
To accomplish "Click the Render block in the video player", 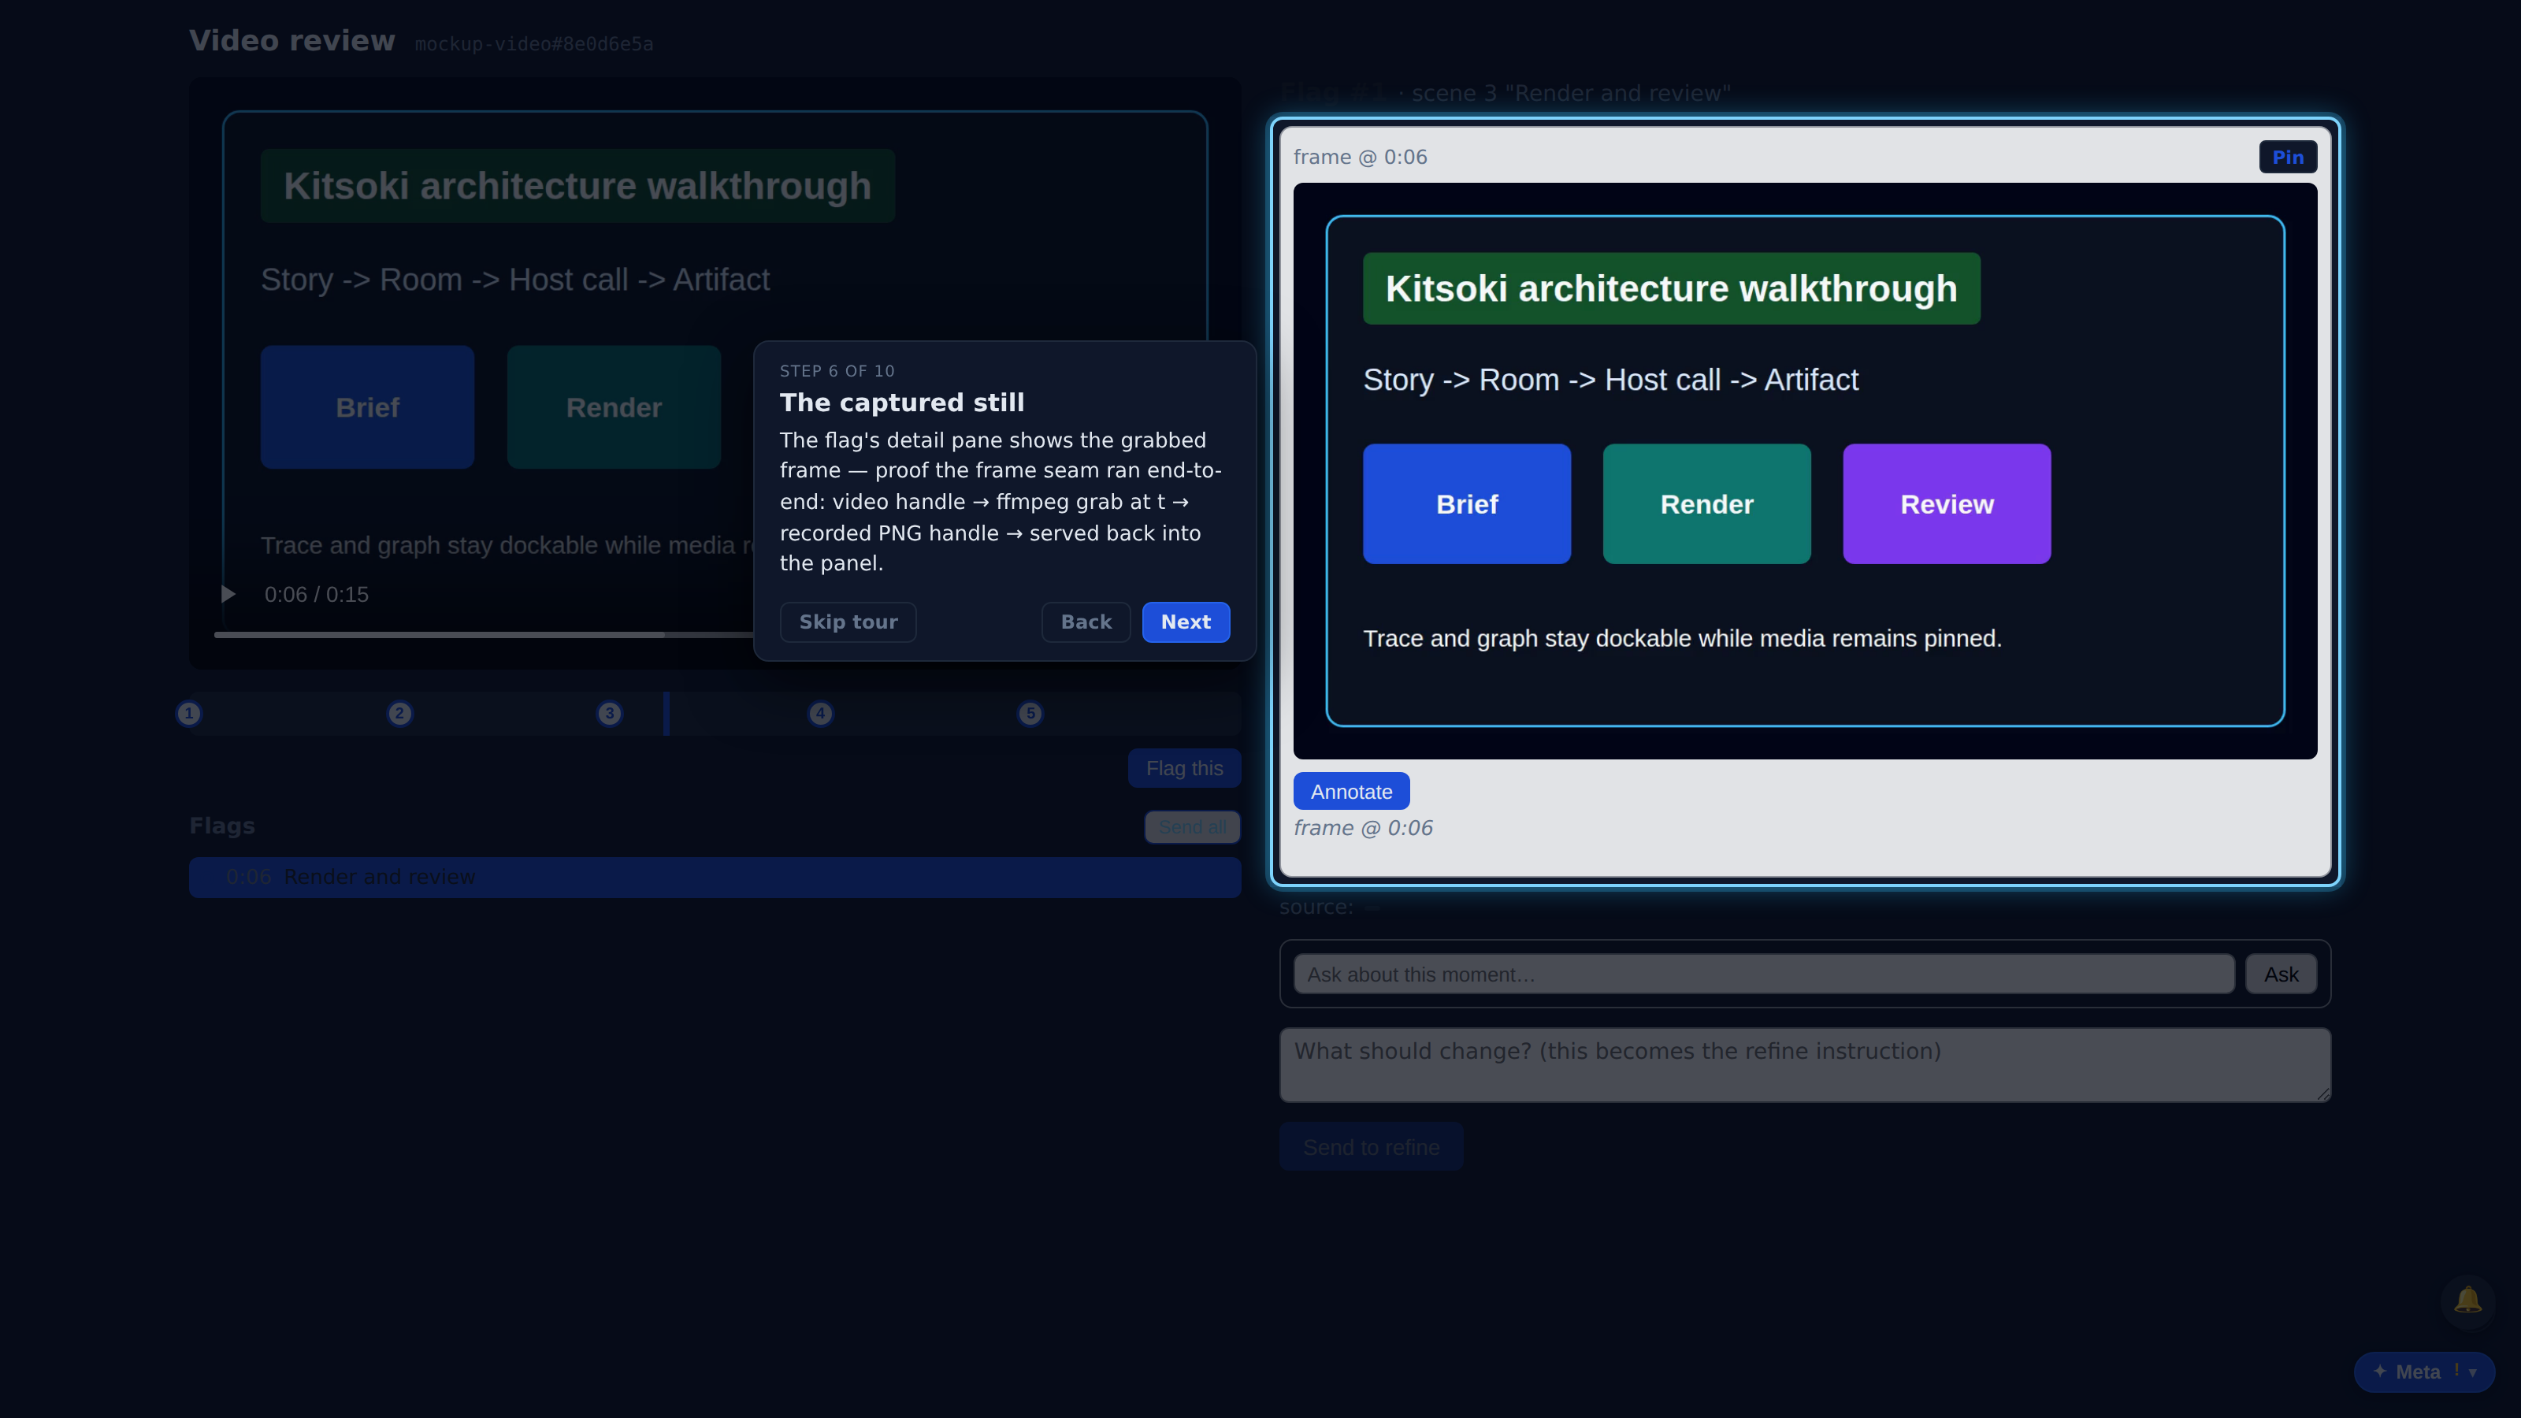I will [614, 407].
